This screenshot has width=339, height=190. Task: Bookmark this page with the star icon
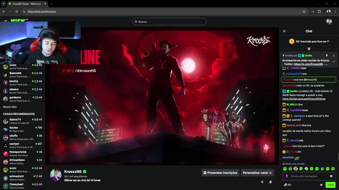[x=304, y=12]
